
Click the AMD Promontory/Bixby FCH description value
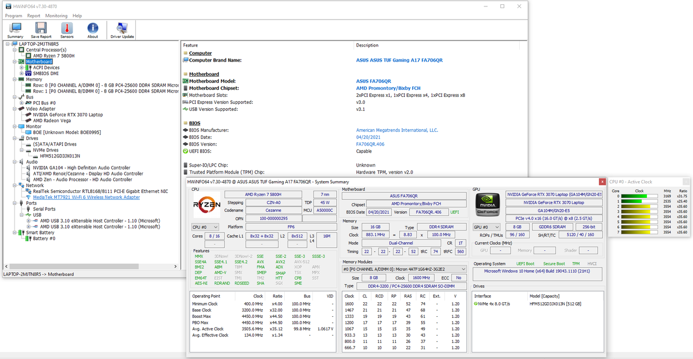click(x=388, y=88)
